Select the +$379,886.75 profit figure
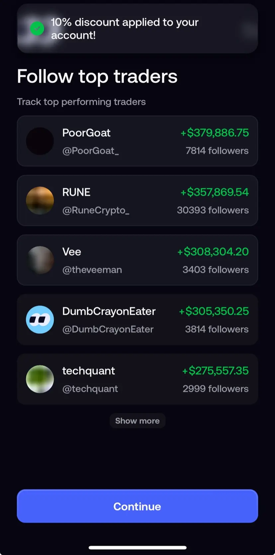 pos(215,133)
